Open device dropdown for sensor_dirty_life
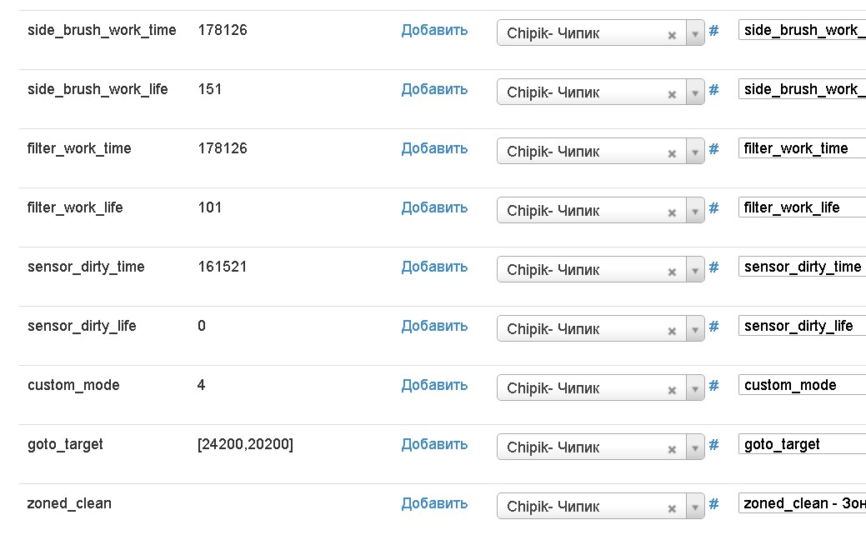This screenshot has height=540, width=866. 695,329
